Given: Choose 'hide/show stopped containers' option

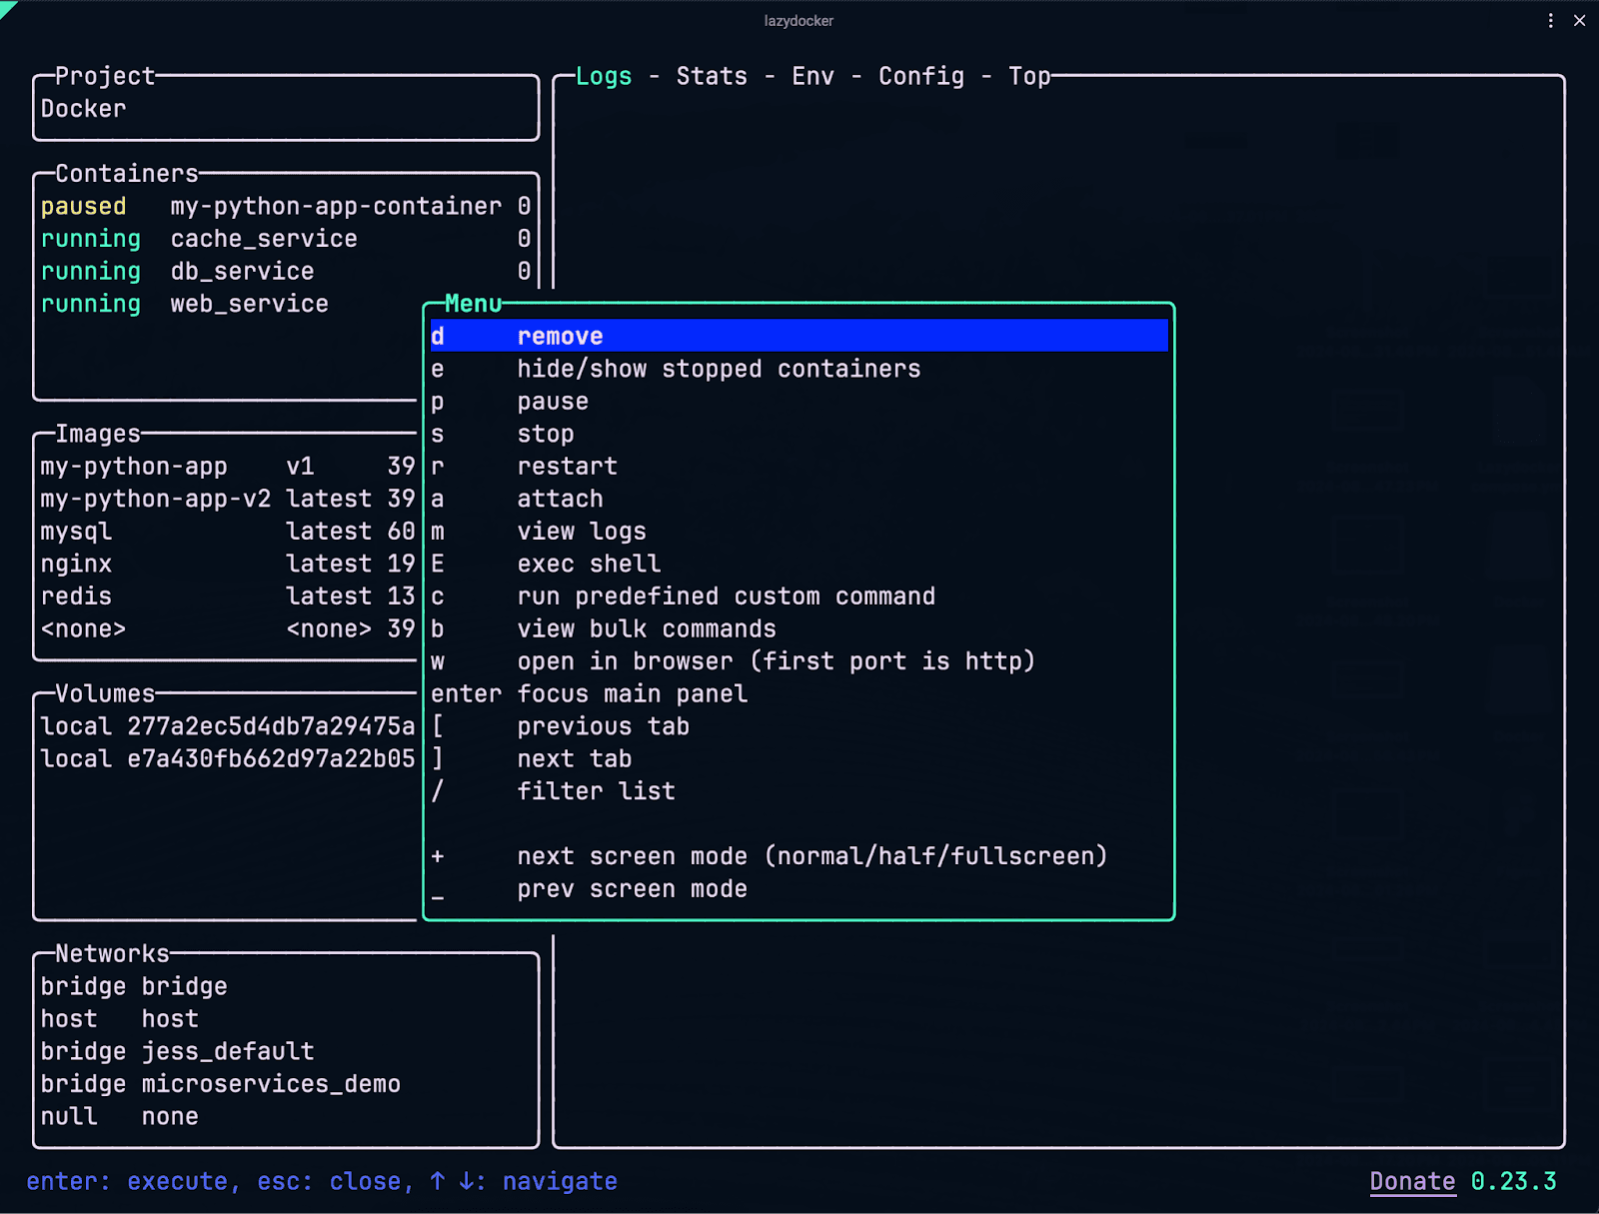Looking at the screenshot, I should point(718,370).
